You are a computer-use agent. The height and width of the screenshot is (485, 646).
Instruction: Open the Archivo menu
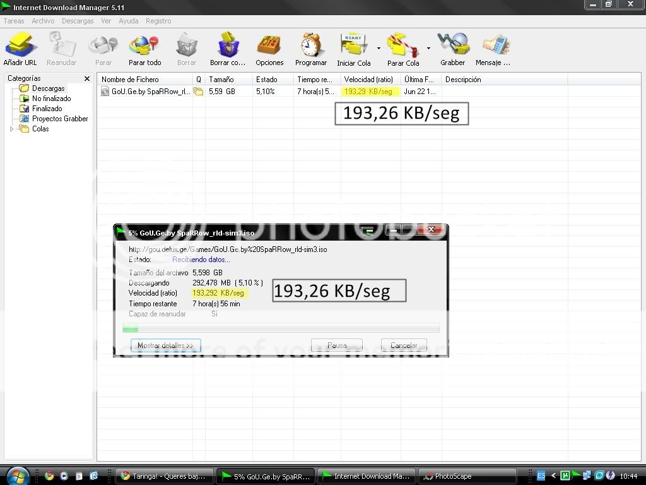point(43,21)
